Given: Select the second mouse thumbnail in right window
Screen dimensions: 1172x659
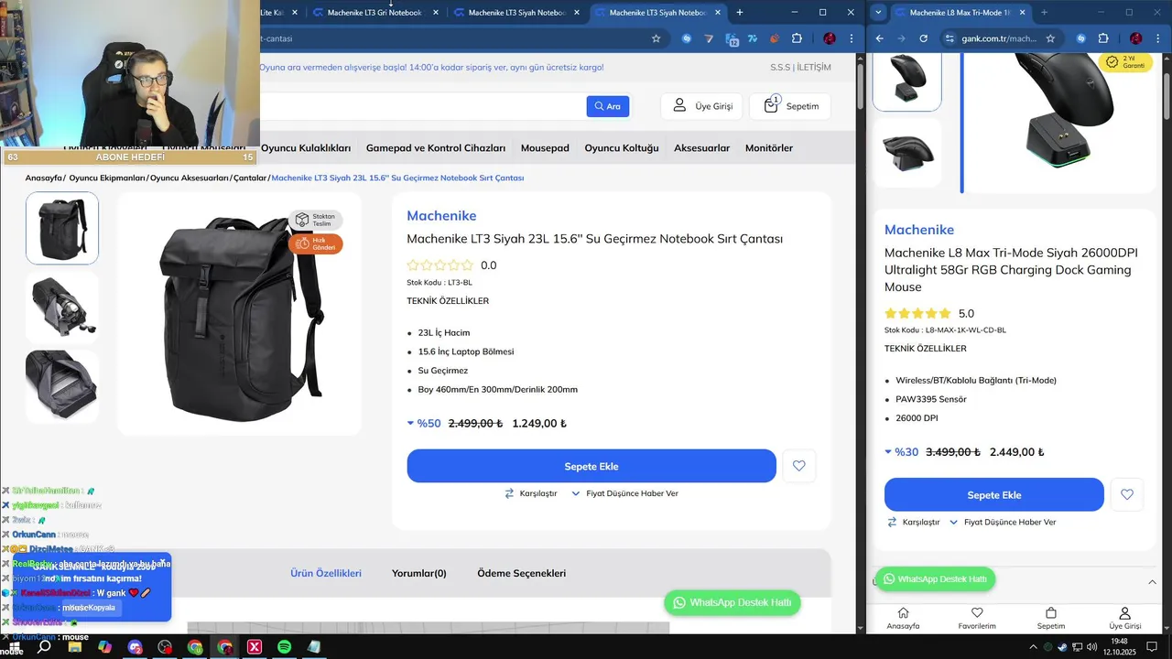Looking at the screenshot, I should 906,153.
